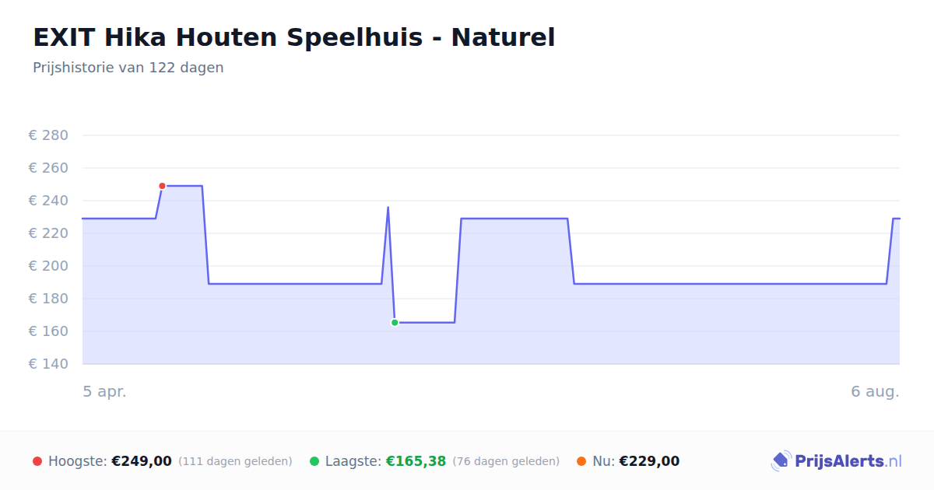The width and height of the screenshot is (934, 490).
Task: Click the 76 dagen geleden note
Action: click(x=506, y=461)
